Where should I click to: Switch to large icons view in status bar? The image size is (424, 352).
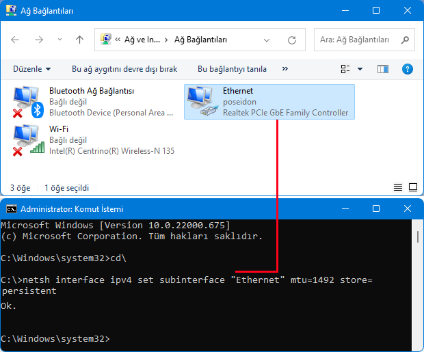412,187
